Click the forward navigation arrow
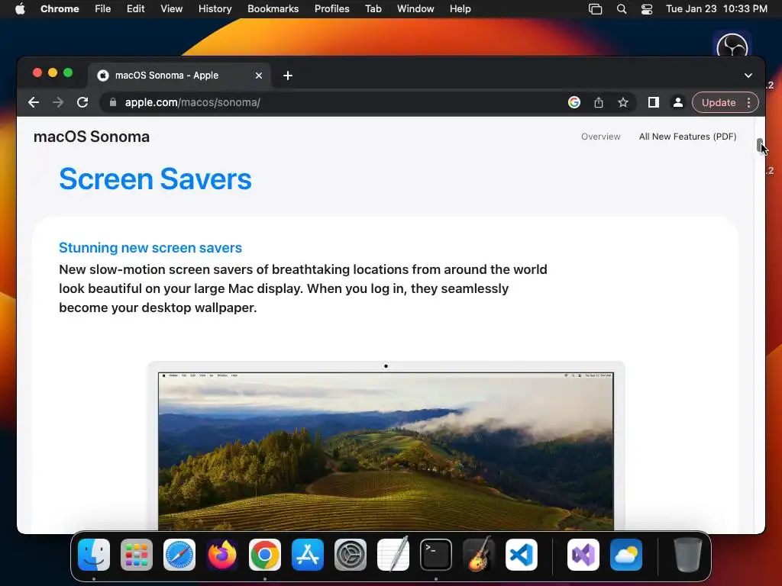The image size is (782, 586). pos(58,103)
